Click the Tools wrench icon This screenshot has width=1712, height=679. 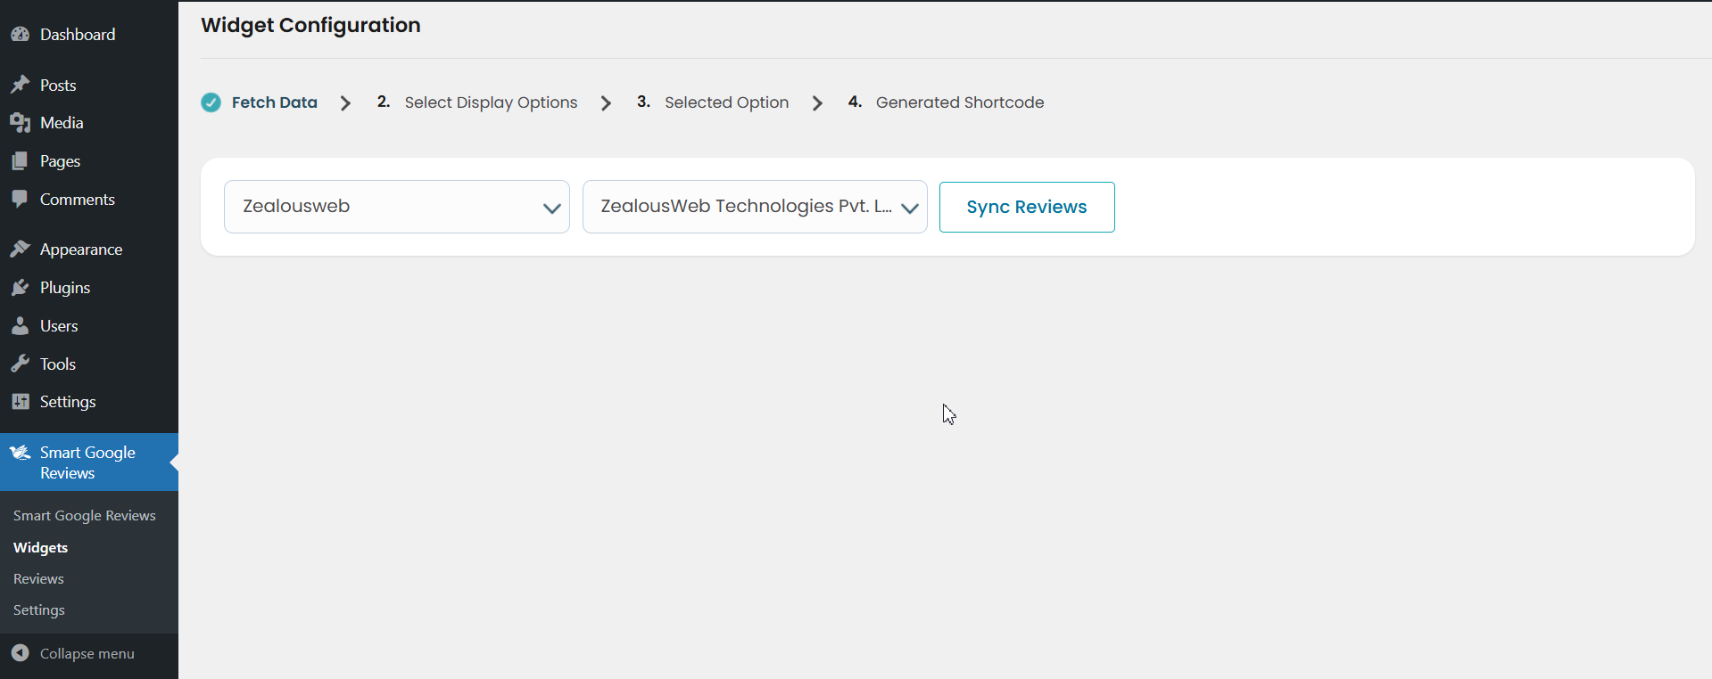tap(21, 364)
